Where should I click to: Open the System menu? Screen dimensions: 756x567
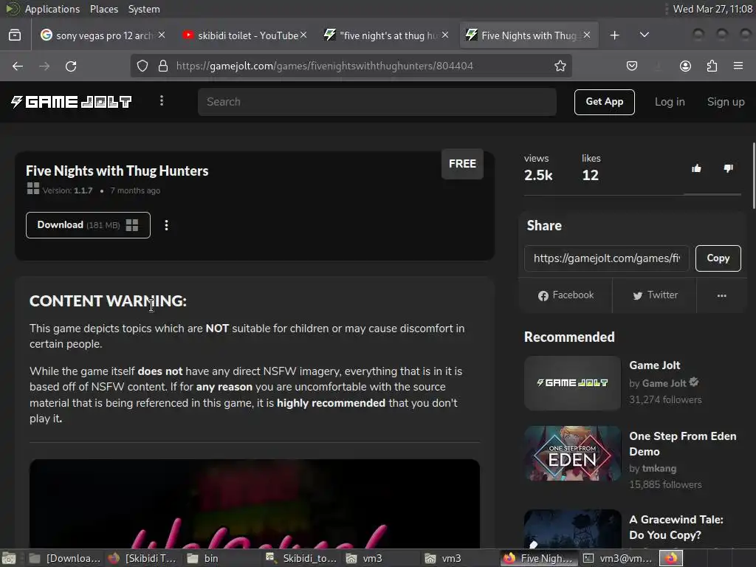[144, 9]
